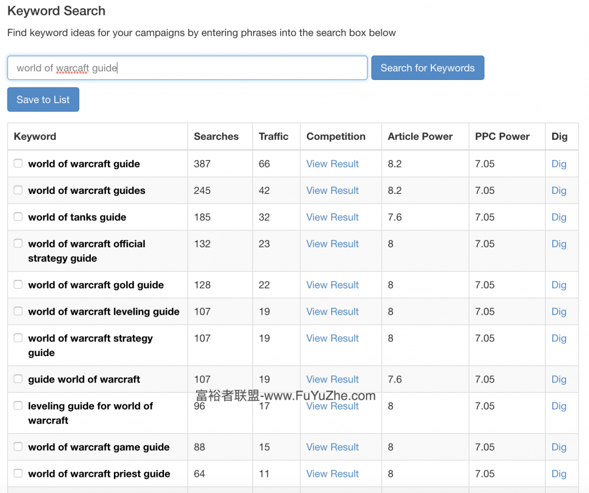Click keyword text 'world of tanks guide'
This screenshot has width=589, height=493.
click(x=77, y=217)
